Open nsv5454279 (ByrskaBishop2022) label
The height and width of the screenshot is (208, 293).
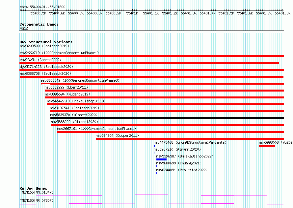tap(75, 101)
